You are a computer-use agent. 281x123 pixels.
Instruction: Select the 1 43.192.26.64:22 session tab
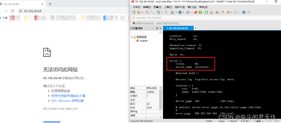(178, 28)
